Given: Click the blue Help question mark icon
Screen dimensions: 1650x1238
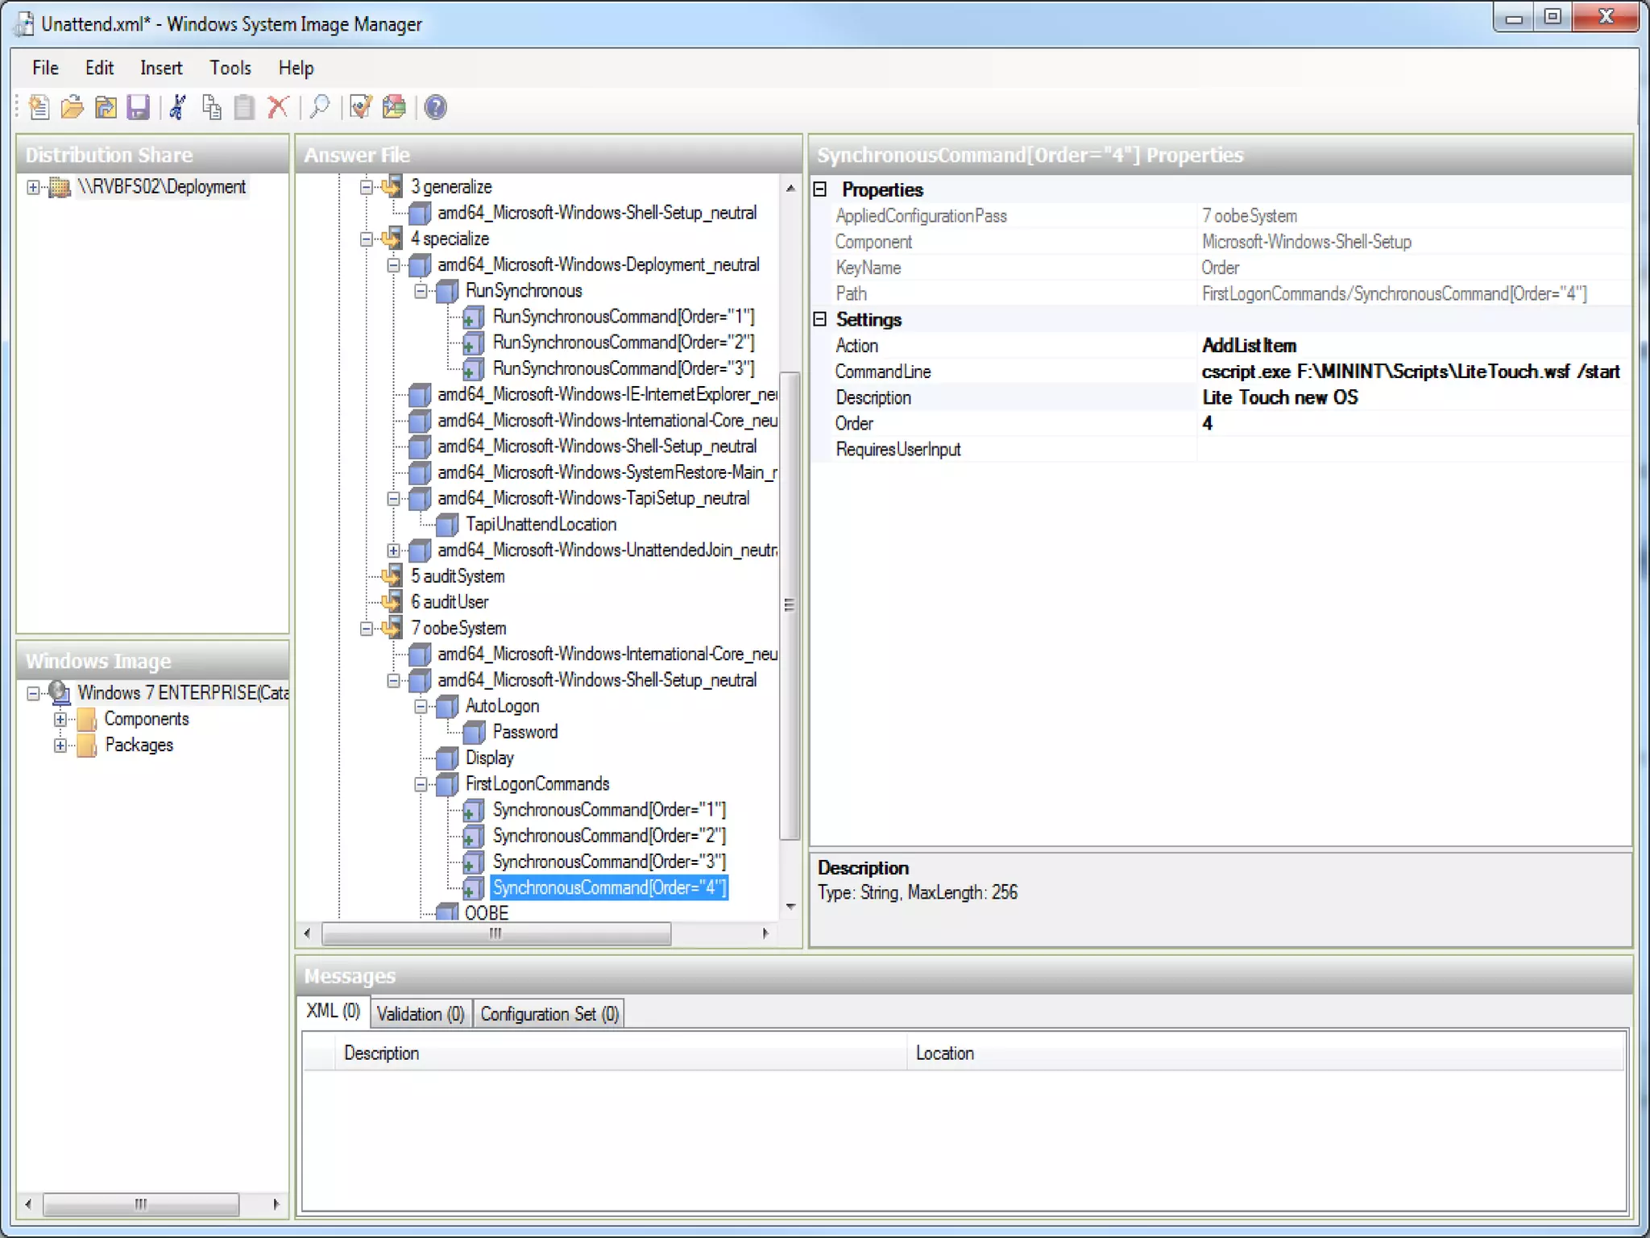Looking at the screenshot, I should (436, 107).
